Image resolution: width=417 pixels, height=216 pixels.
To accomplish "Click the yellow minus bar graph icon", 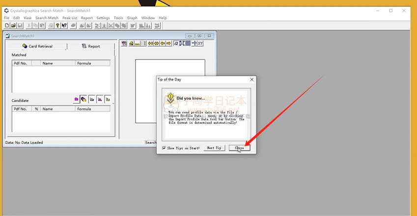I will coord(137,43).
